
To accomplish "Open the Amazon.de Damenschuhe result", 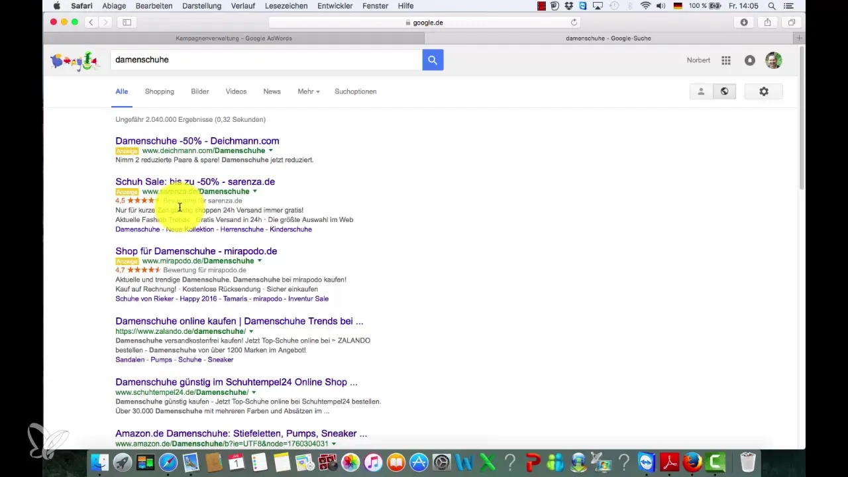I will [241, 433].
